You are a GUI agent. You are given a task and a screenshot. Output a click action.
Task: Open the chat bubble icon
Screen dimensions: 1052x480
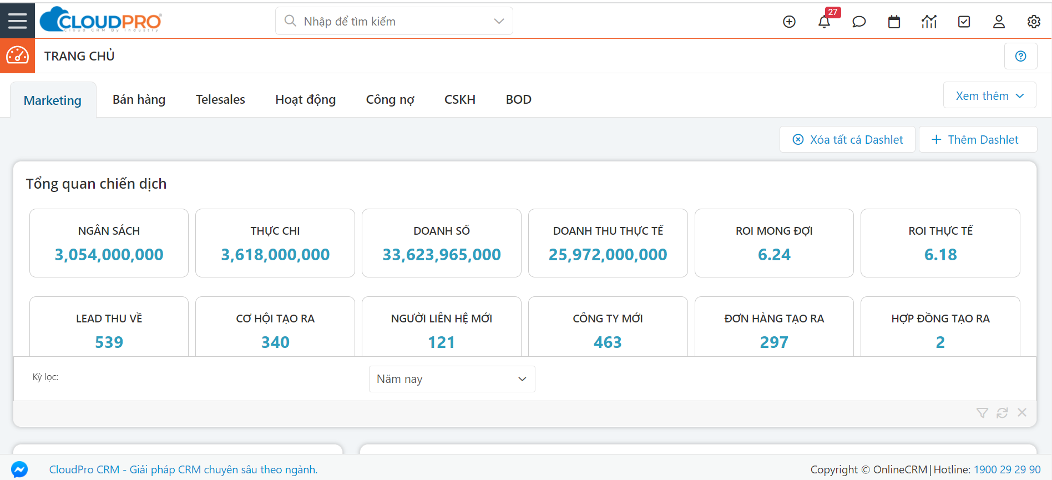[x=859, y=22]
